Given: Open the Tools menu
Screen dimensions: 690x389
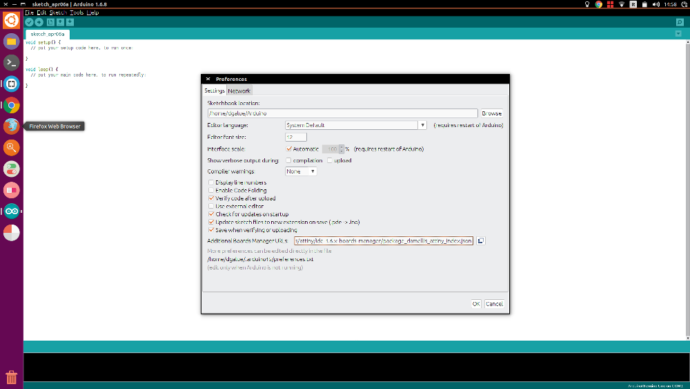Looking at the screenshot, I should tap(77, 12).
